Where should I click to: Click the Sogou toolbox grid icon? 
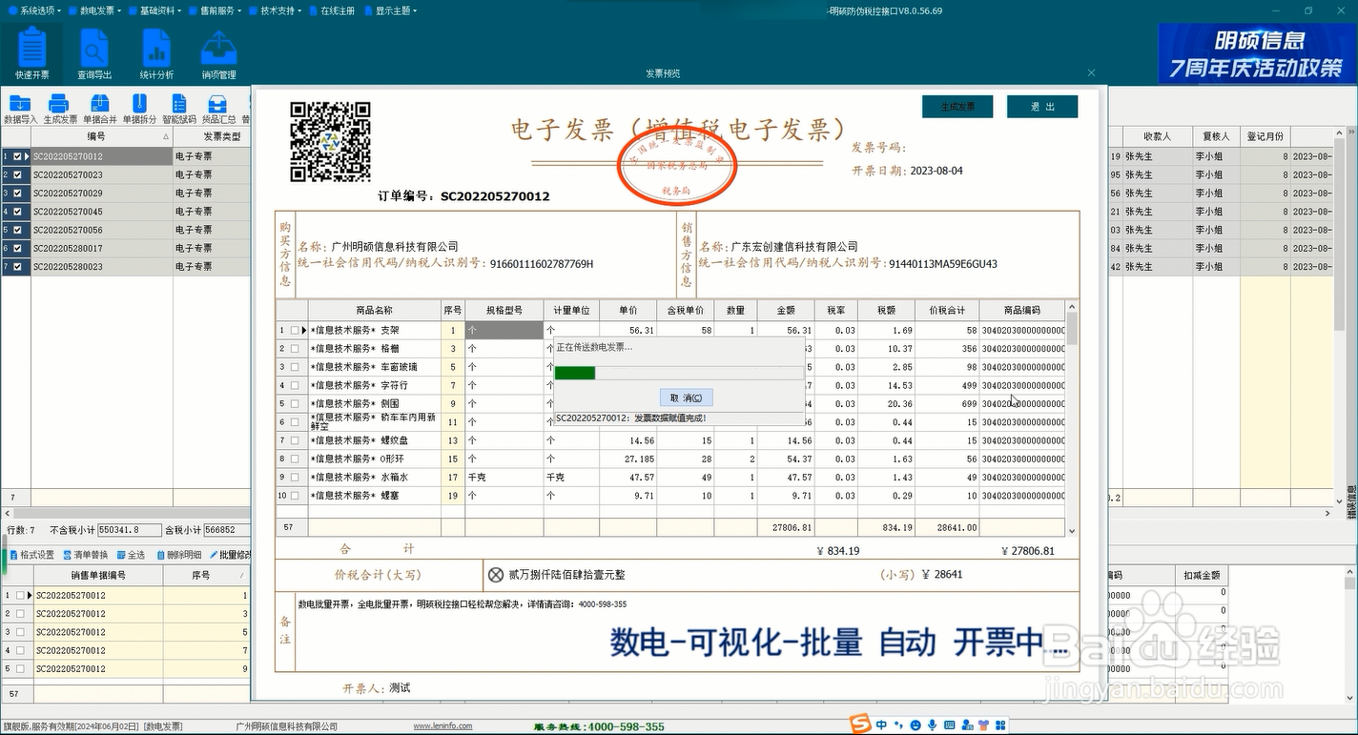tap(1000, 725)
